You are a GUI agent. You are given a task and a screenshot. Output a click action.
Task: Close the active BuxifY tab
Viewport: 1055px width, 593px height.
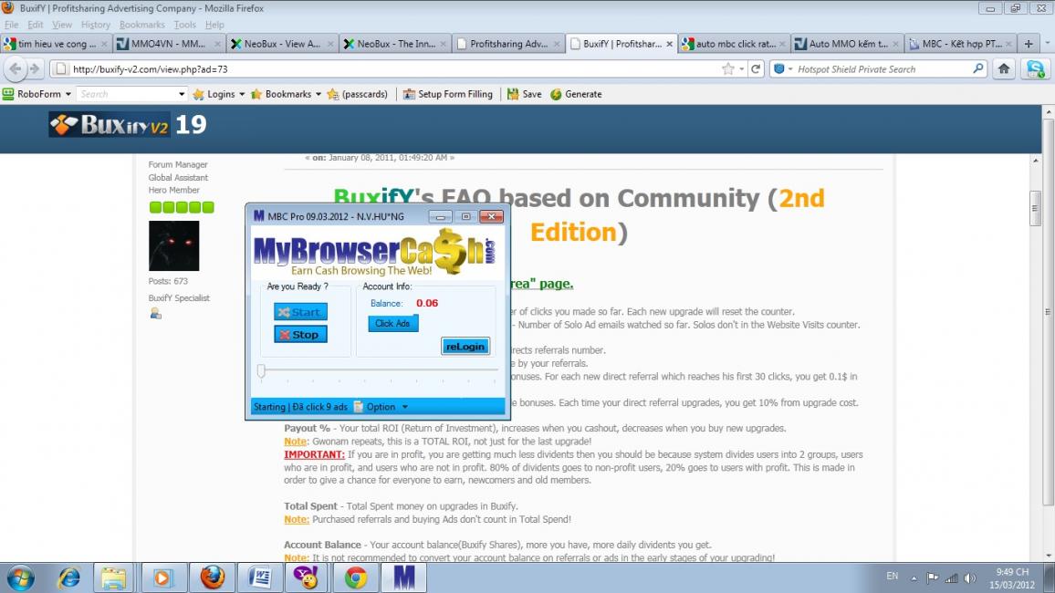coord(669,44)
